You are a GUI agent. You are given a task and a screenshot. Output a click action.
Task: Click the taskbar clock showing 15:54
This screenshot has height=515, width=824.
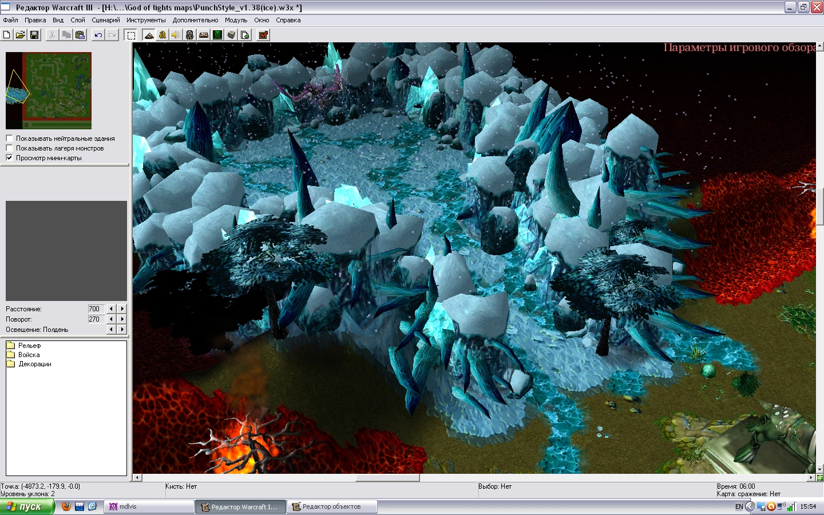pos(808,506)
